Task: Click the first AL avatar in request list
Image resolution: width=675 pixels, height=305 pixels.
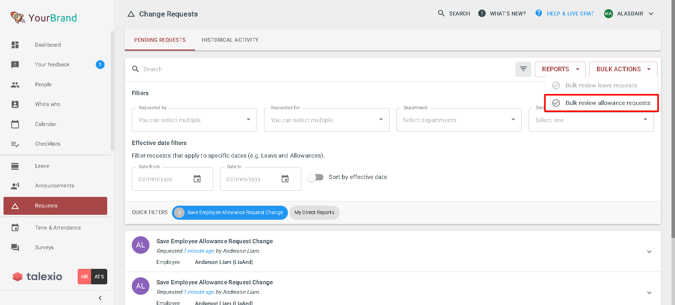Action: pyautogui.click(x=141, y=245)
